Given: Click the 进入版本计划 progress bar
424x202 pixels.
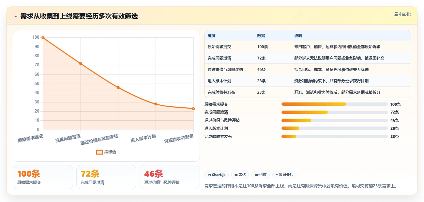Looking at the screenshot, I should (x=335, y=128).
